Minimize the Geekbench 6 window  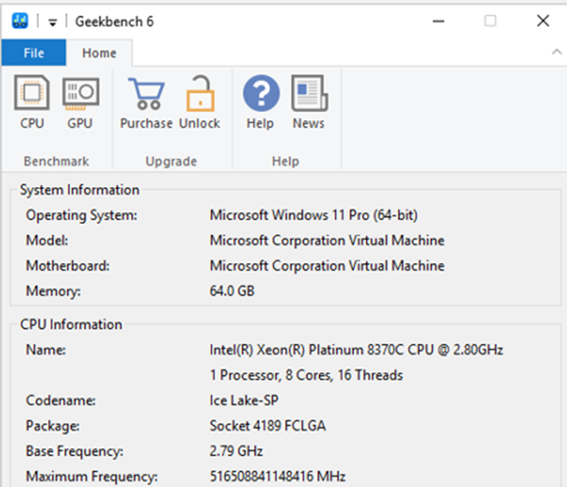point(438,21)
